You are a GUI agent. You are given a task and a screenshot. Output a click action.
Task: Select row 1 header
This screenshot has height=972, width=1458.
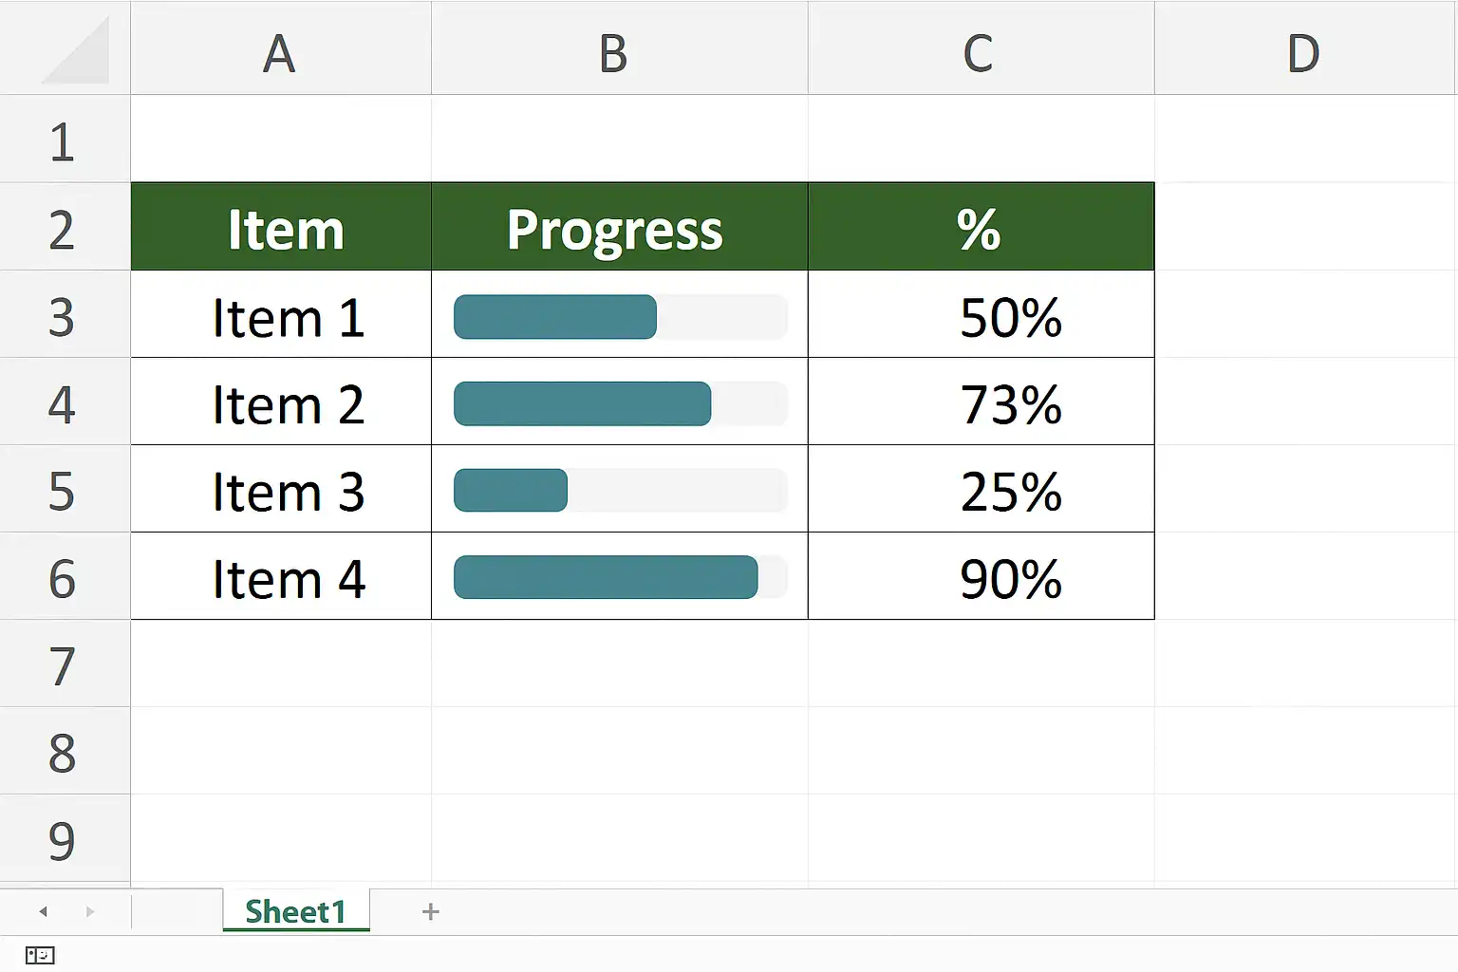[63, 140]
